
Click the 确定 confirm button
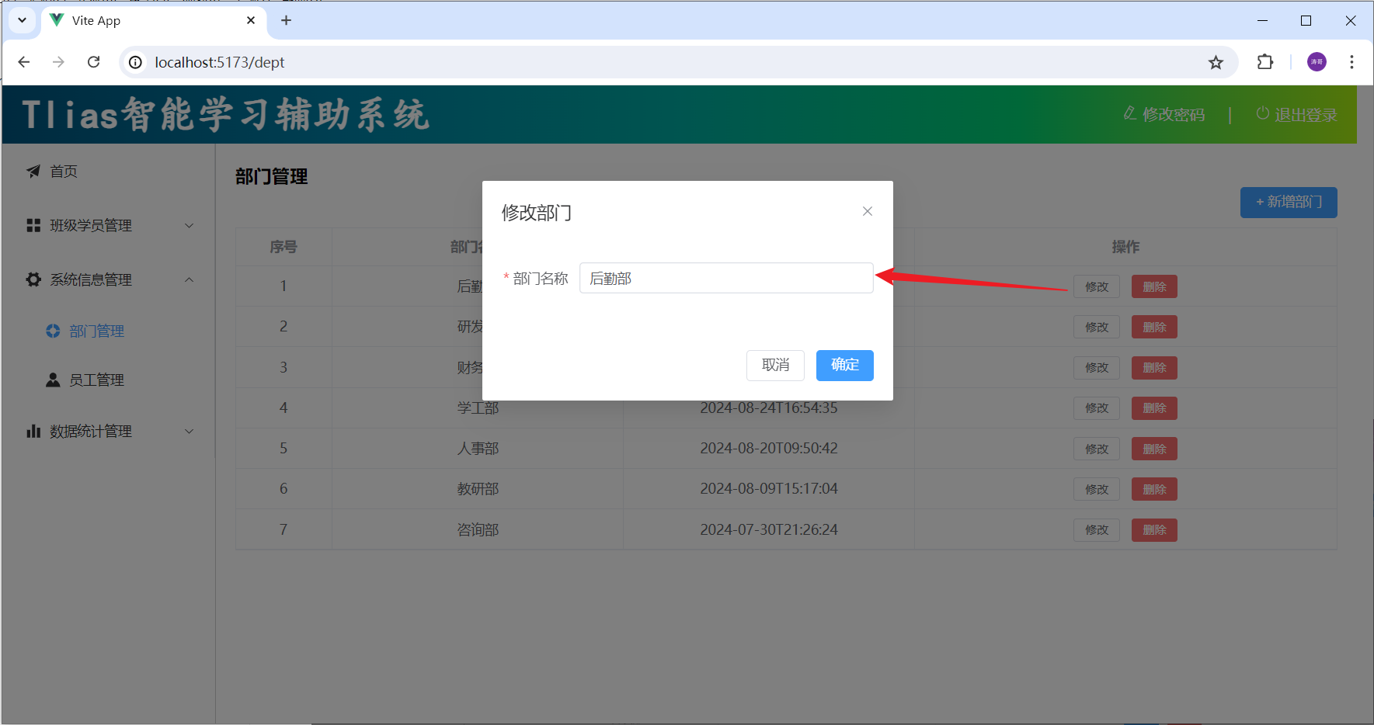[x=844, y=365]
